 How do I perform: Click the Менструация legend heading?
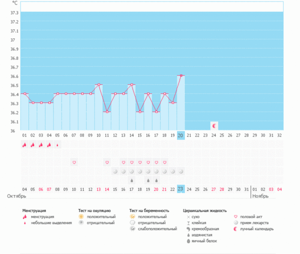[x=34, y=211]
